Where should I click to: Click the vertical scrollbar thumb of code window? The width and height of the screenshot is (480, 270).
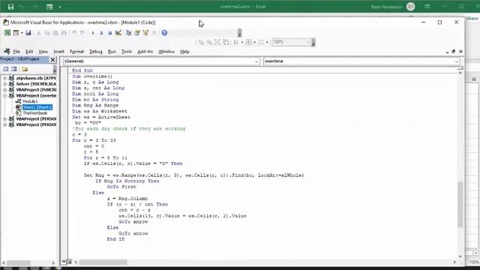460,205
